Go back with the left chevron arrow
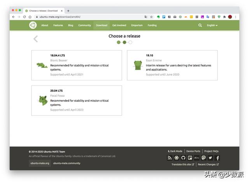Viewport: 249px width, 183px height. pos(35,39)
